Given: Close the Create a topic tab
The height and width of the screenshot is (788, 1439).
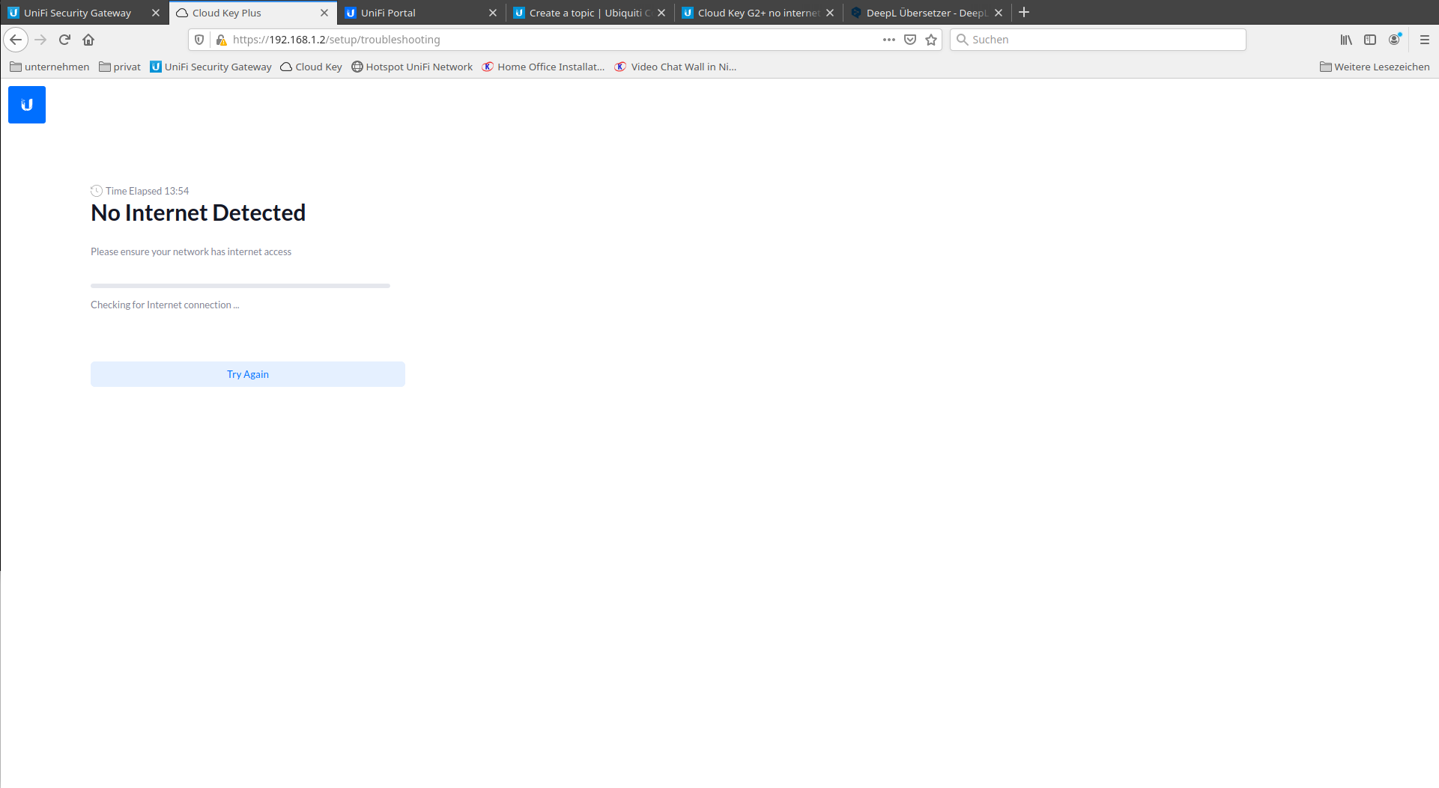Looking at the screenshot, I should (661, 13).
